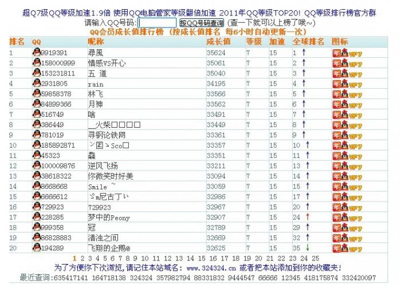Screen dimensions: 401x284
Task: Click the 成长值 column header
Action: tap(218, 41)
